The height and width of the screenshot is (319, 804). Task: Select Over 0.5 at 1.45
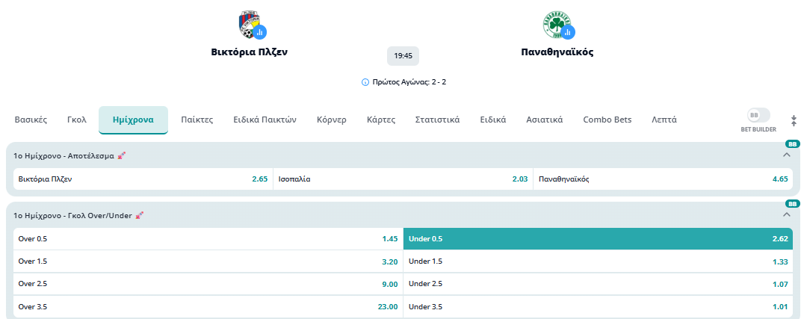(208, 239)
